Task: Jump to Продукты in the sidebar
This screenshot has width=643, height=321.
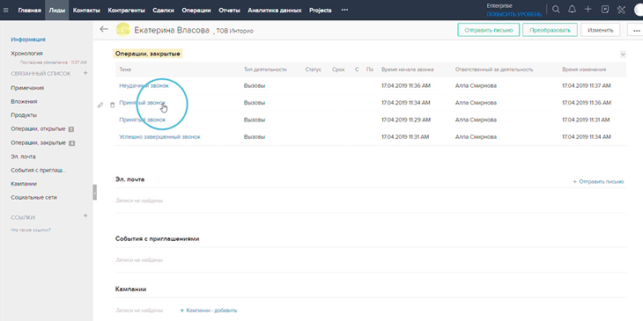Action: (x=24, y=115)
